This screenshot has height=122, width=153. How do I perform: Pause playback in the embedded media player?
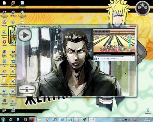pos(96,59)
